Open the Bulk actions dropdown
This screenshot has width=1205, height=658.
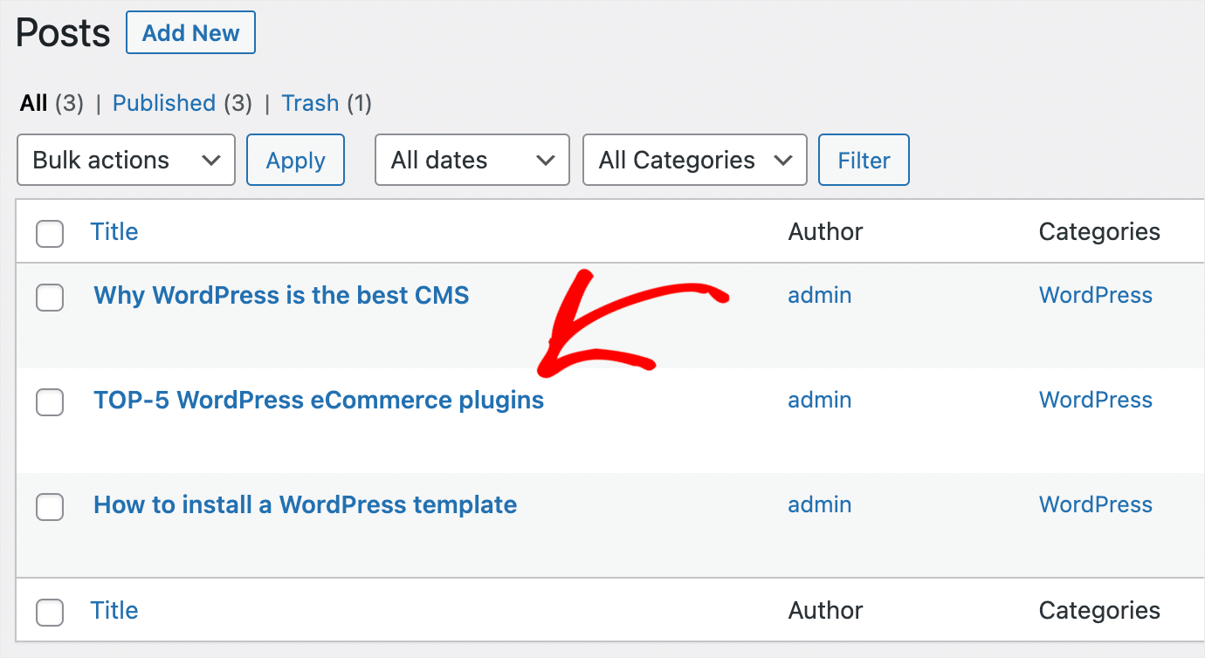[x=126, y=160]
